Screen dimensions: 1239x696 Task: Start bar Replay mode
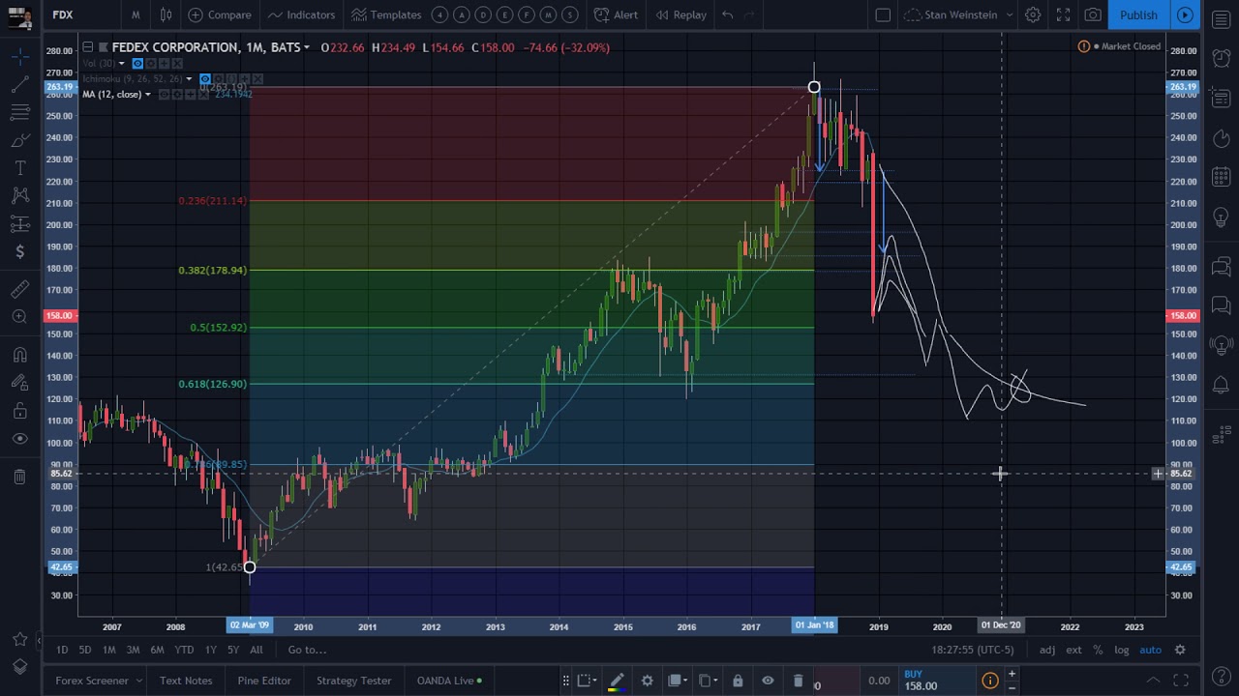(x=680, y=14)
